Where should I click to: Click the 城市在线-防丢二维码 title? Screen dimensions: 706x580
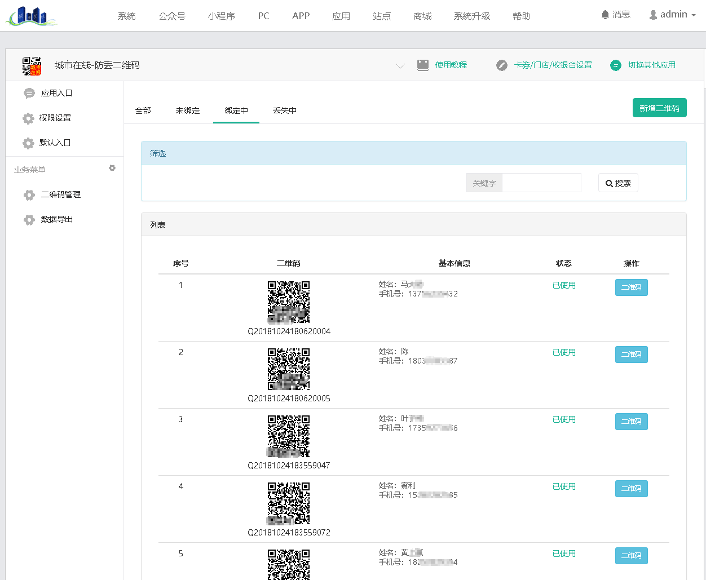(97, 65)
